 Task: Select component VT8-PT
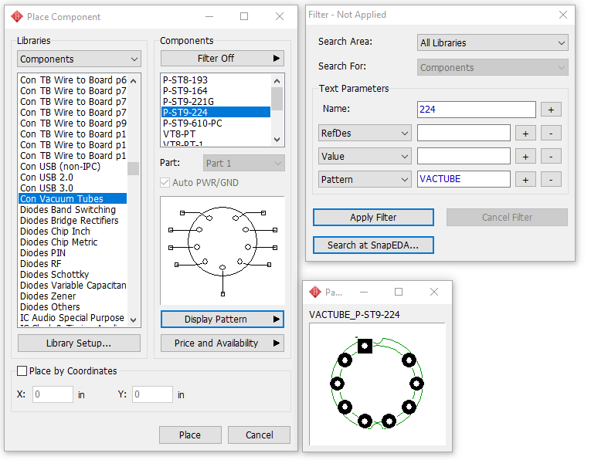coord(216,134)
